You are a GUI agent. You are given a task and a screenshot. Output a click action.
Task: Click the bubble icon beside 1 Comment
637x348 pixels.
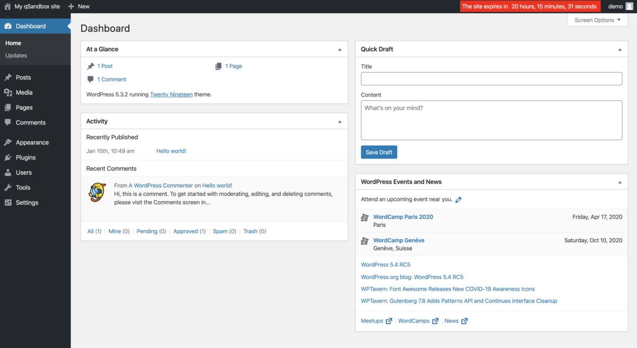(x=90, y=80)
